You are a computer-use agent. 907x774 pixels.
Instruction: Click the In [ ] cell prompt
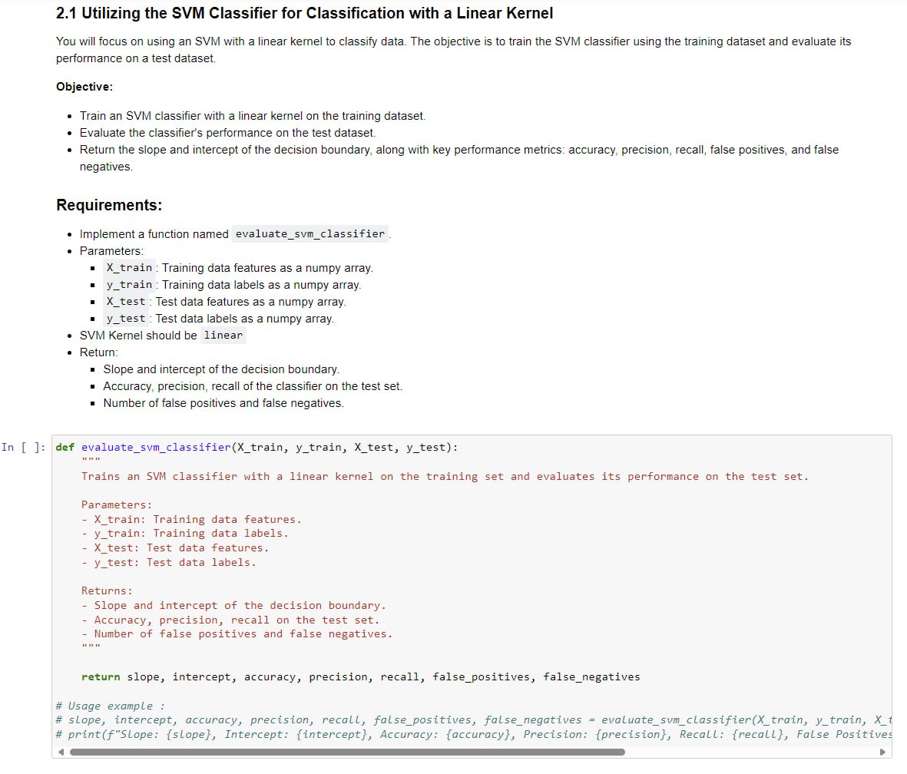coord(23,446)
